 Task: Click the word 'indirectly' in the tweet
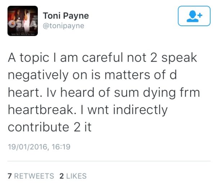(x=140, y=110)
